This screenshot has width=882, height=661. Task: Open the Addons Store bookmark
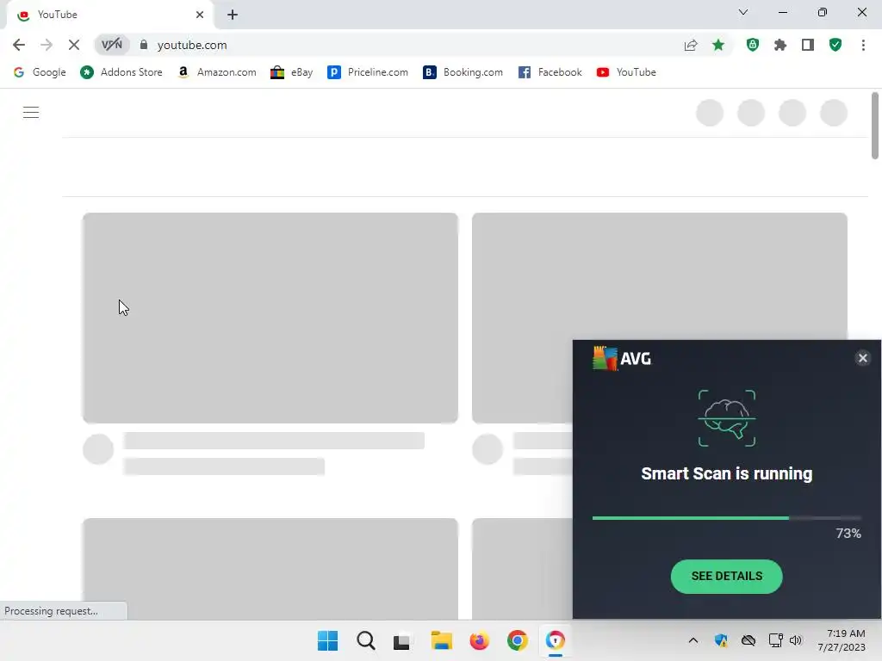point(121,72)
